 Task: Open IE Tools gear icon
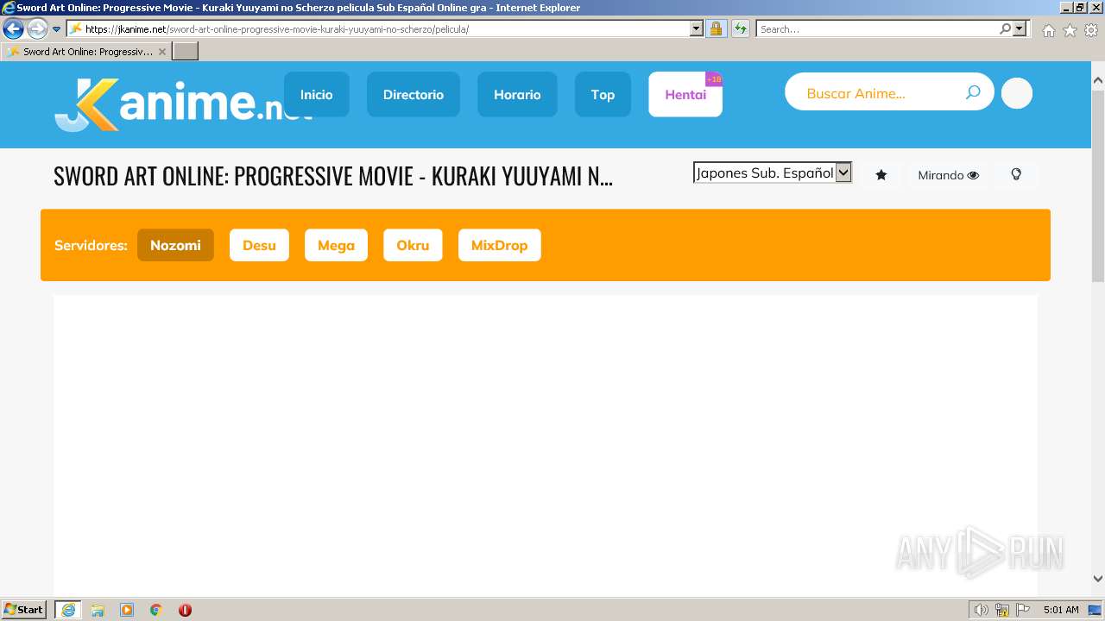click(1091, 30)
